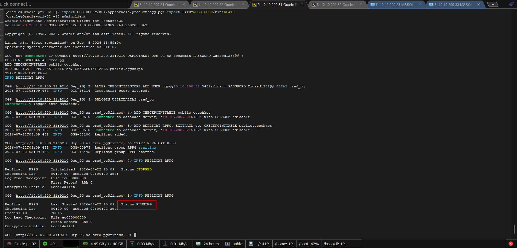Click download rate 0.01 Mb/s
Viewport: 517px width, 248px height.
(x=179, y=244)
